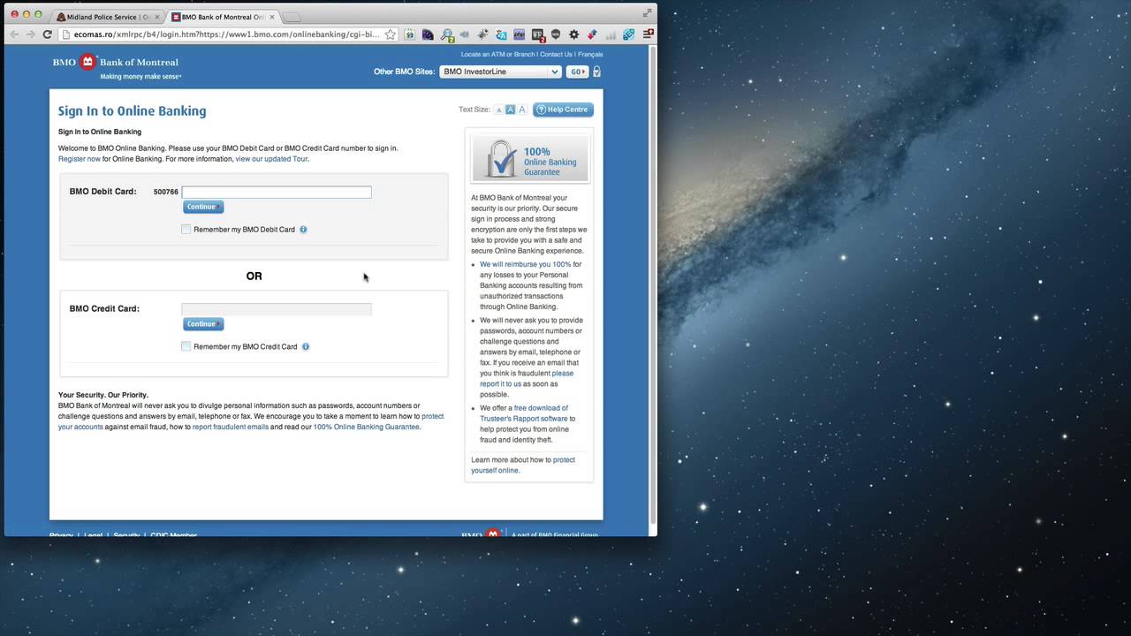Image resolution: width=1131 pixels, height=636 pixels.
Task: Switch to the BMO Bank of Montreal tab
Action: 223,17
